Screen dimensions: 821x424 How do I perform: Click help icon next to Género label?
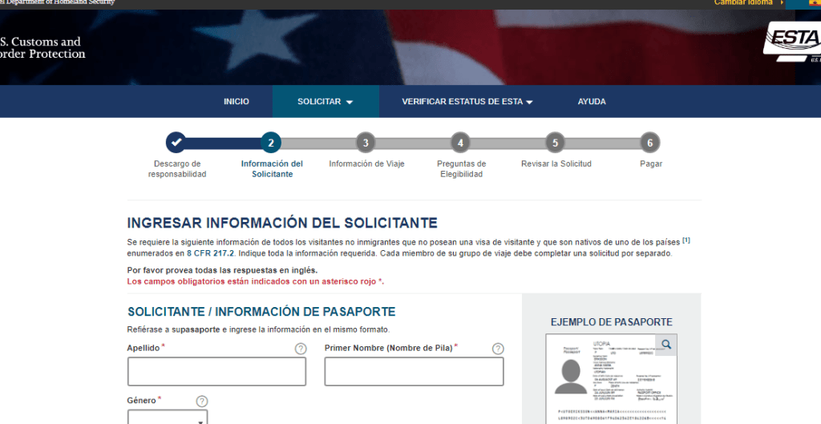(x=202, y=401)
